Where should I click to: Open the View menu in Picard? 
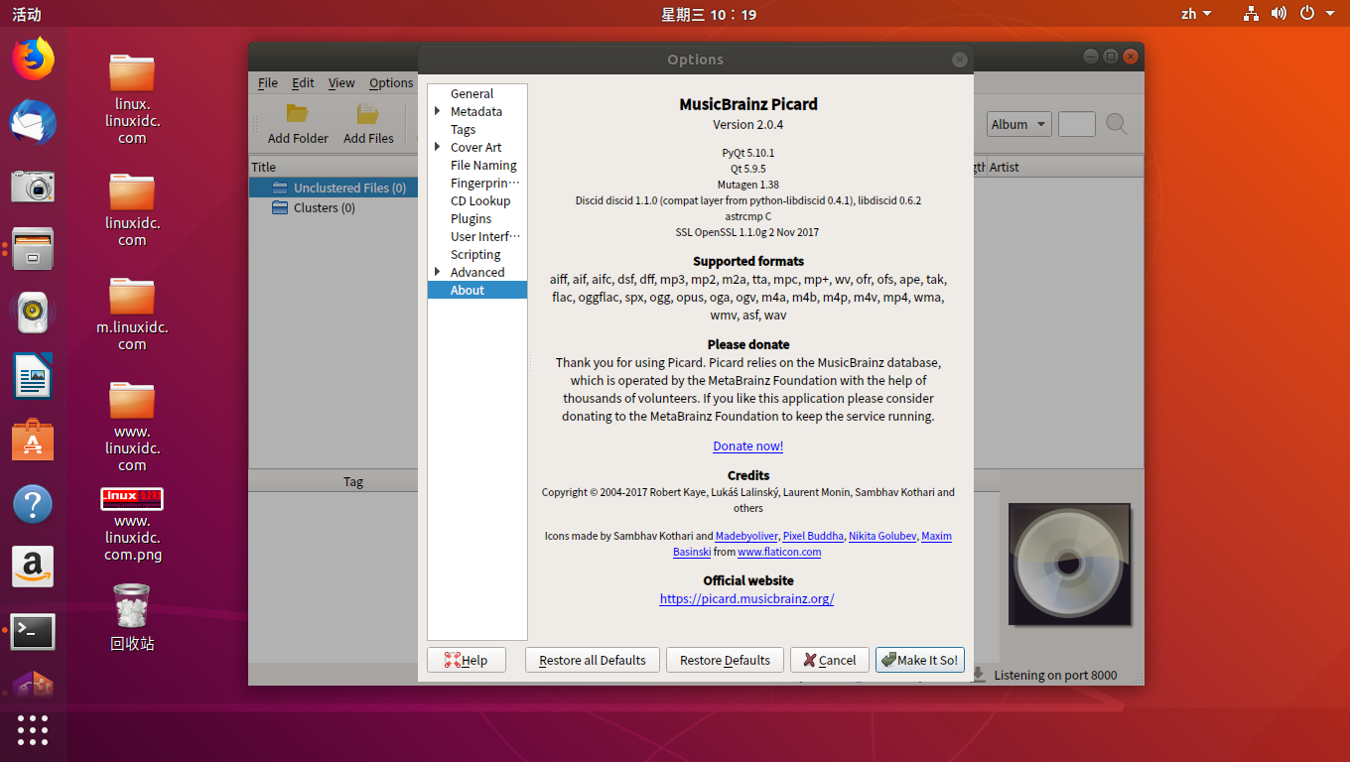click(341, 82)
